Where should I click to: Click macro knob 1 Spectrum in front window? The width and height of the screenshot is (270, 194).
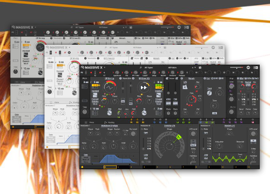click(117, 72)
